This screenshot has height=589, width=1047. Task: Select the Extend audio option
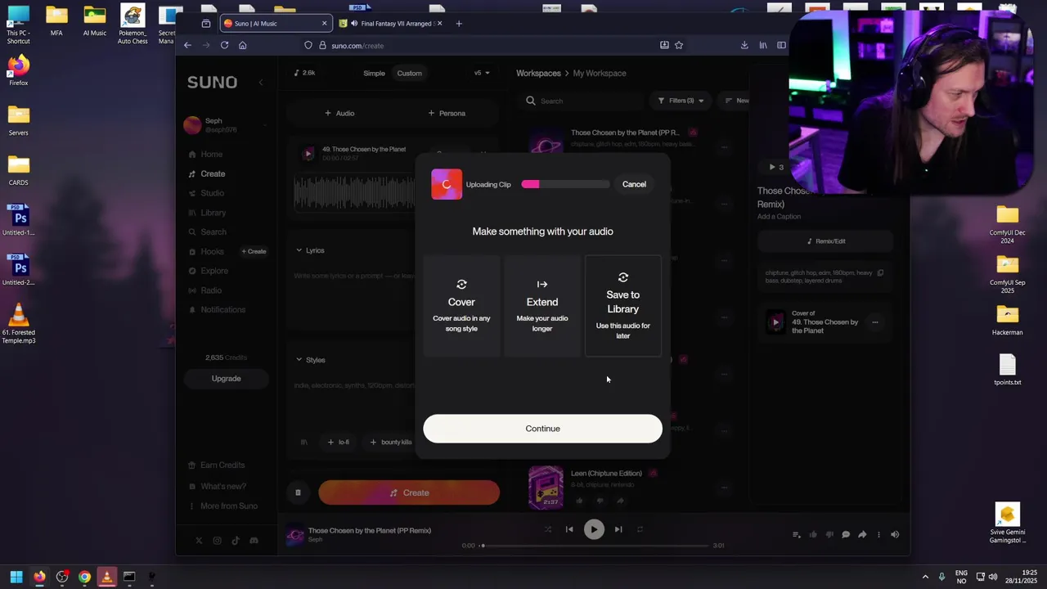point(542,306)
